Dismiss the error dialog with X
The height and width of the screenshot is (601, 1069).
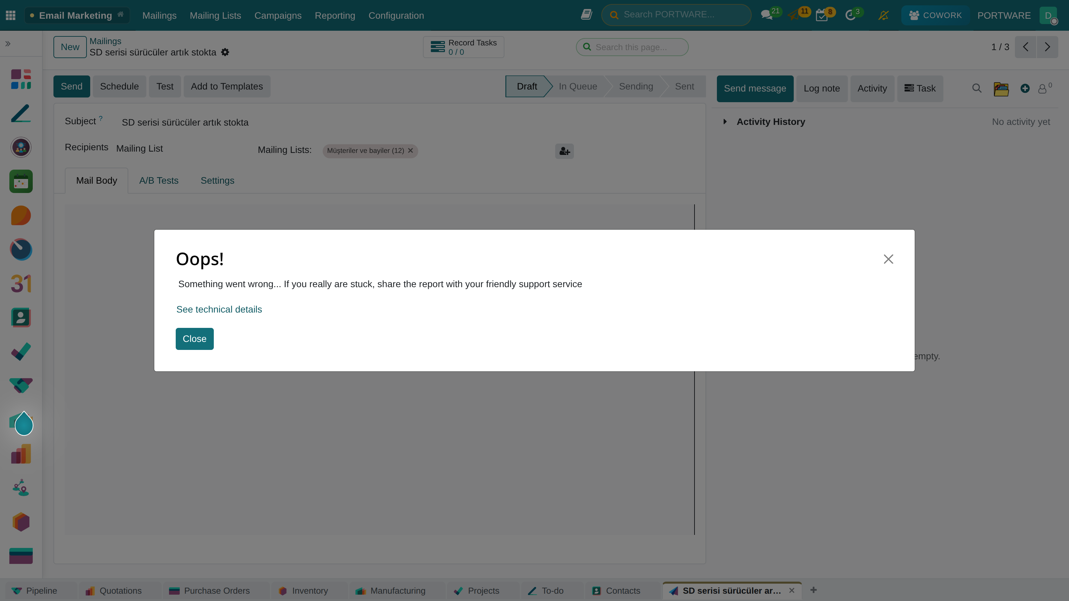[889, 259]
